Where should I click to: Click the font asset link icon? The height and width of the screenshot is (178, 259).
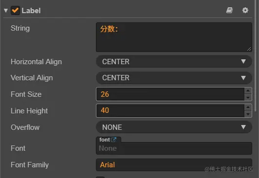113,140
